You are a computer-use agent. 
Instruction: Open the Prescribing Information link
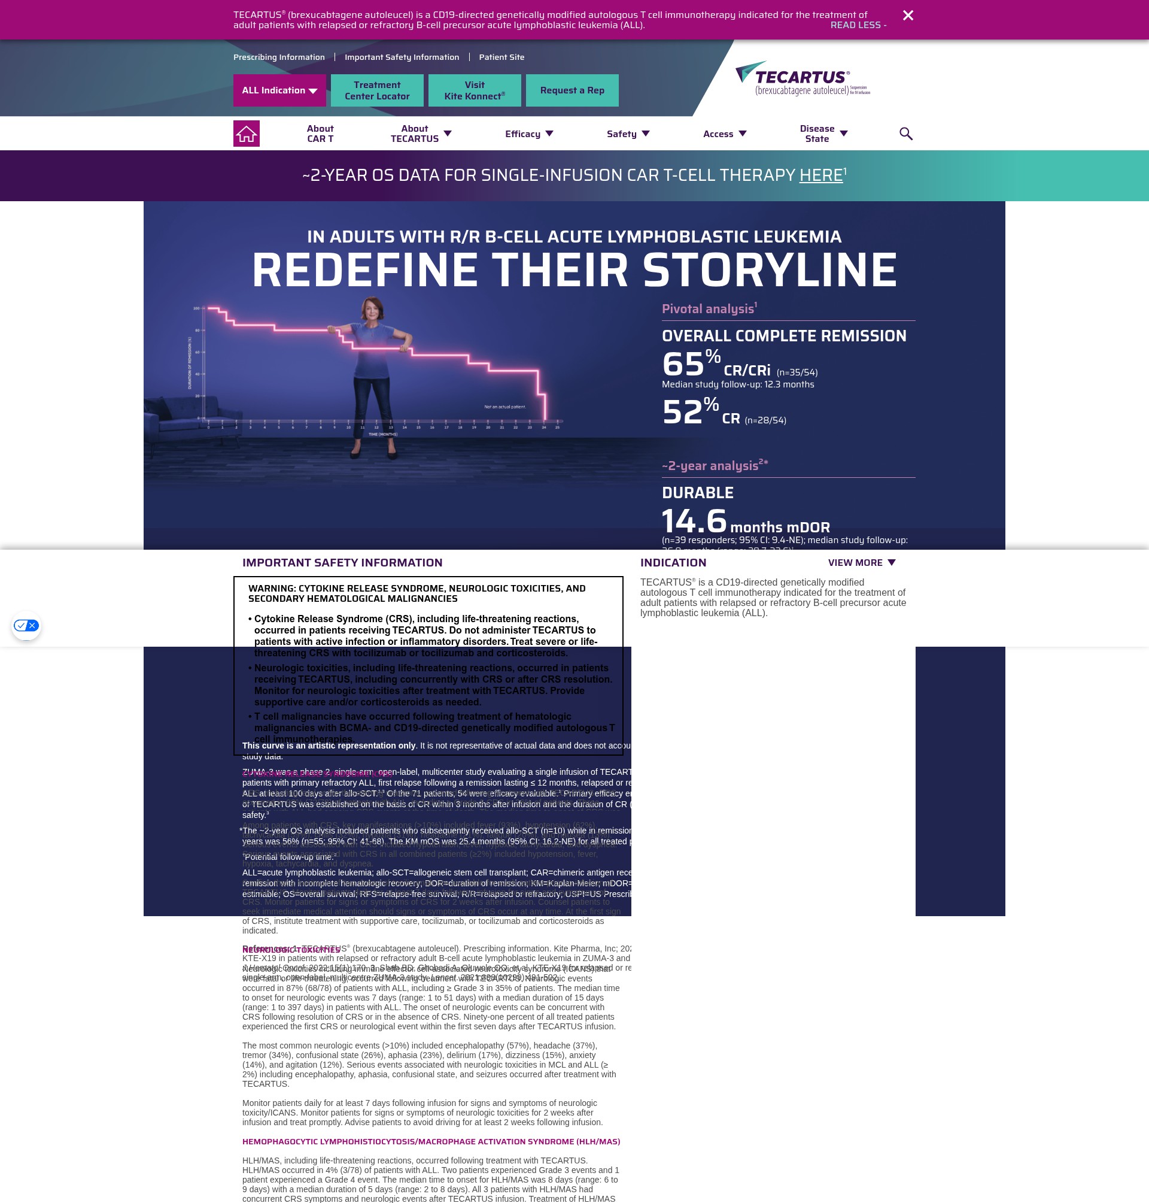[279, 57]
